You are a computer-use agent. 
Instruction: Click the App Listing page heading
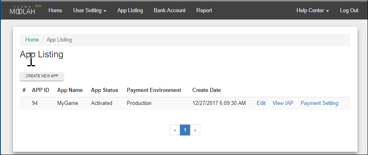[42, 55]
